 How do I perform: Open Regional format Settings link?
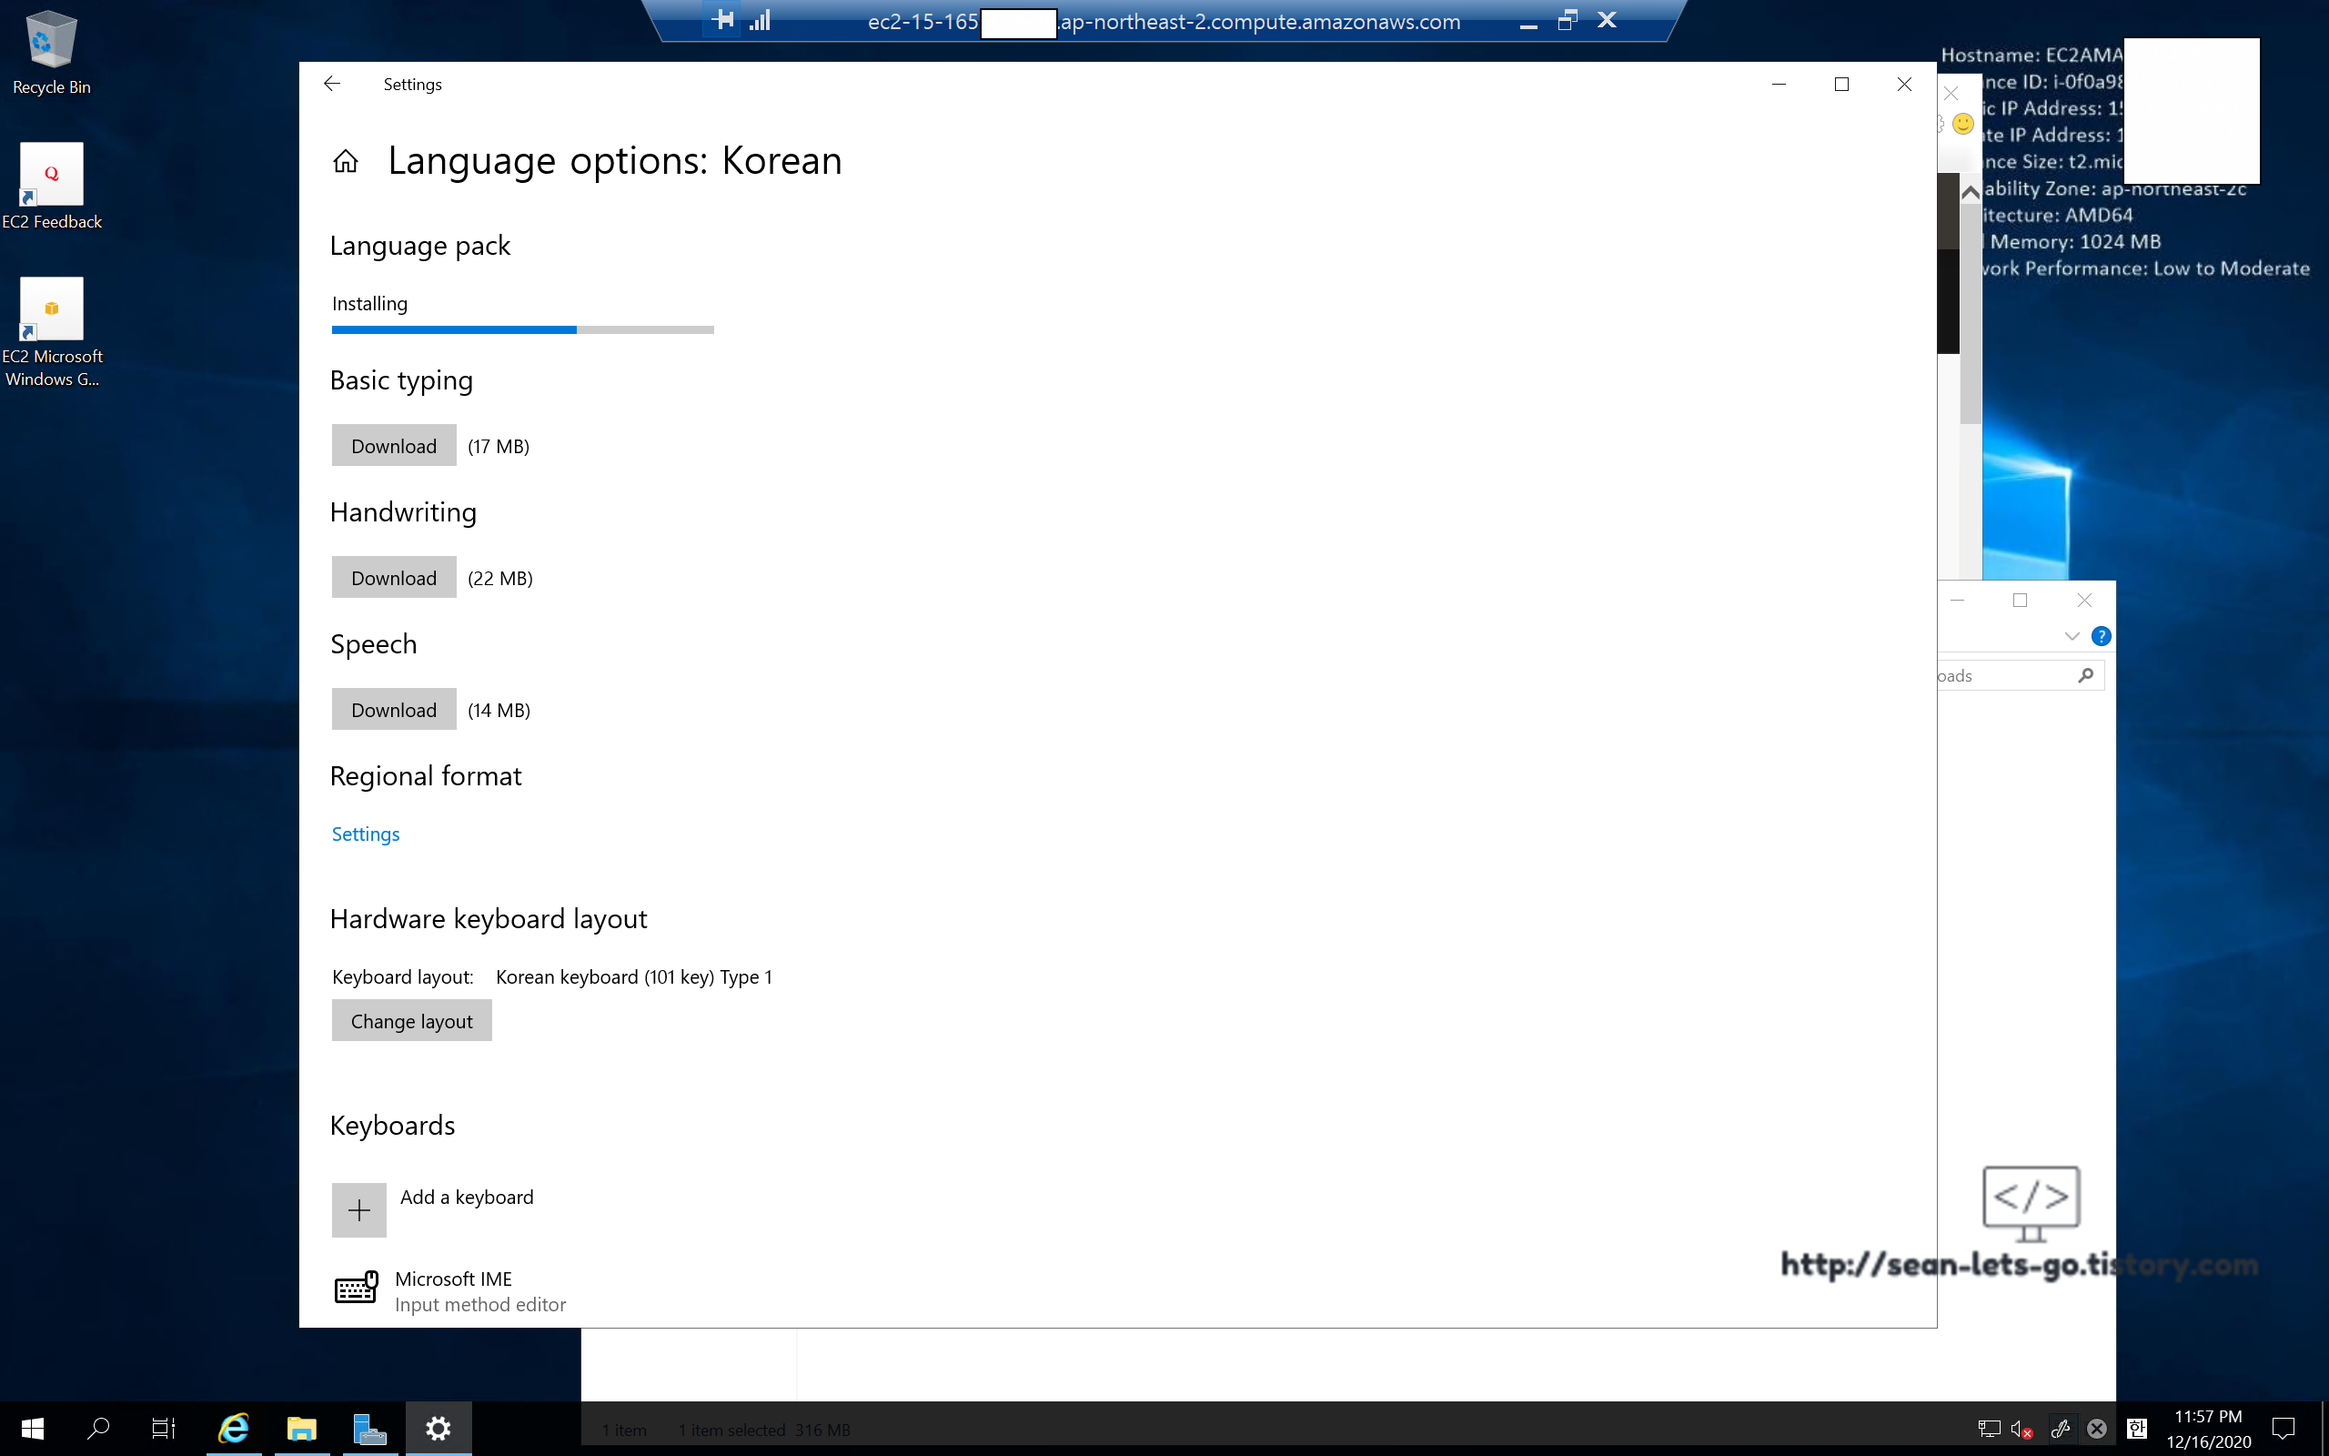click(x=365, y=834)
